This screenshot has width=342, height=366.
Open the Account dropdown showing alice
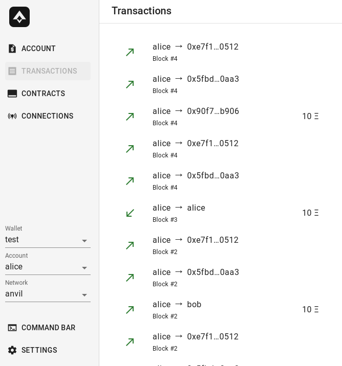pyautogui.click(x=48, y=267)
